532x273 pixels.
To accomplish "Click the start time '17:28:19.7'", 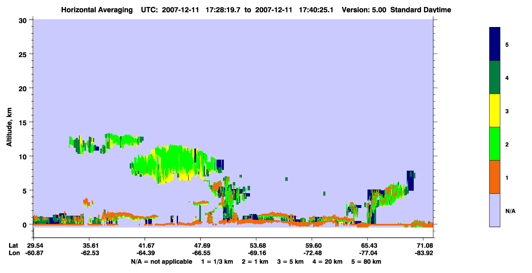I will (223, 10).
